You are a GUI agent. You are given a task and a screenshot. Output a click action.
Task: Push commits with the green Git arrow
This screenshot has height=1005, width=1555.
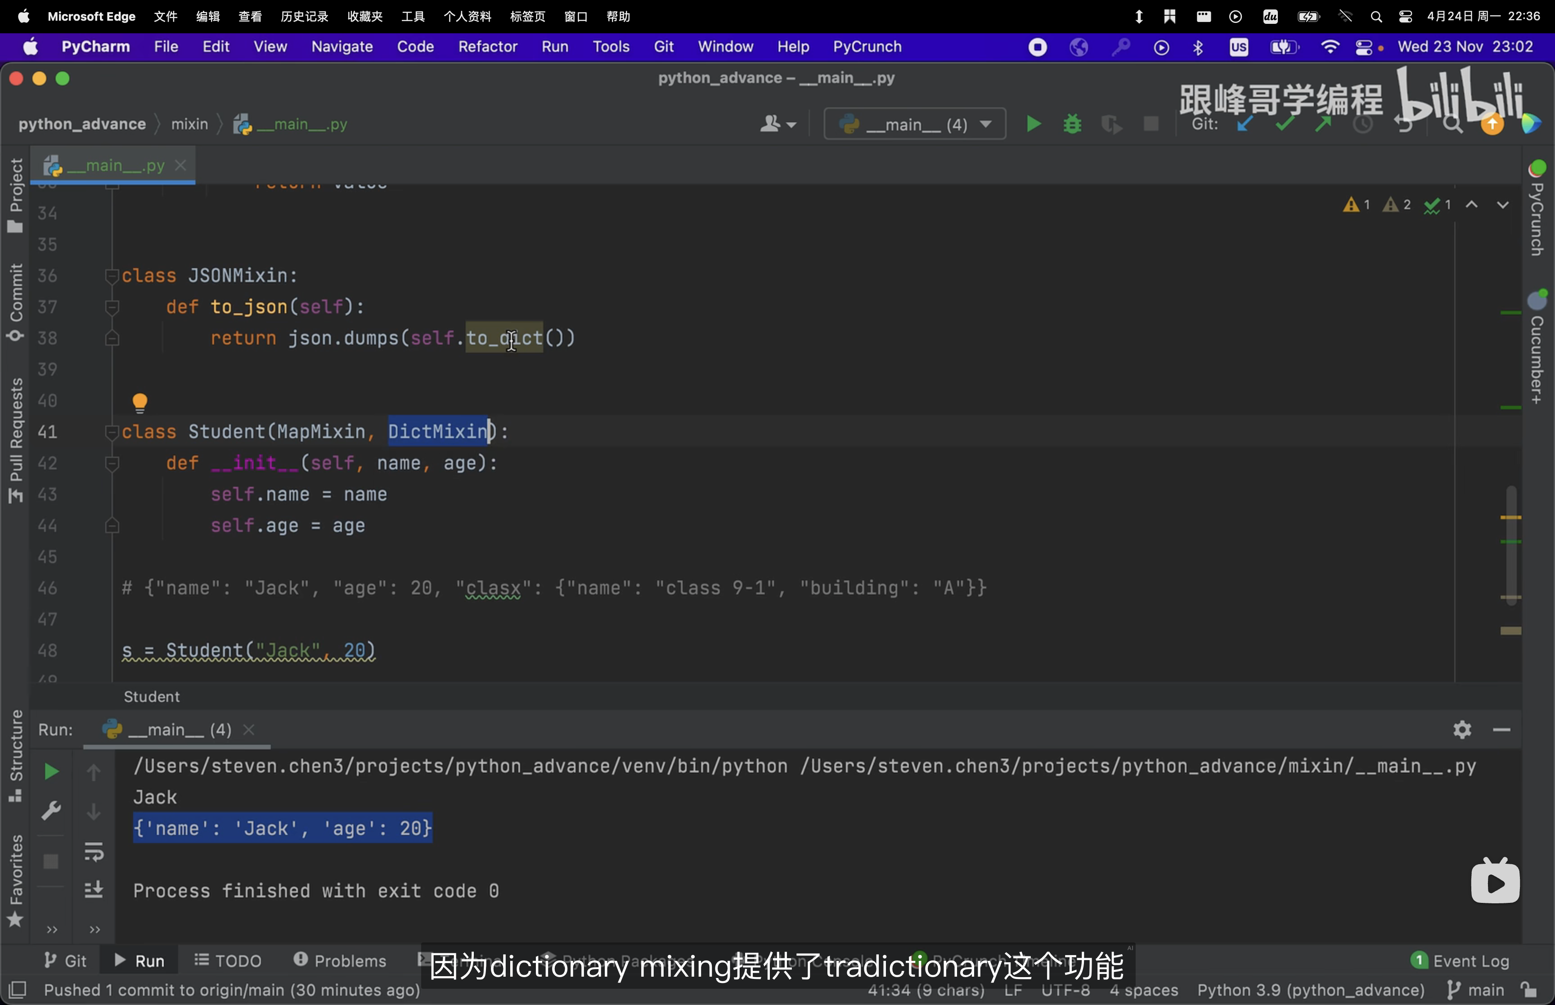pos(1323,124)
